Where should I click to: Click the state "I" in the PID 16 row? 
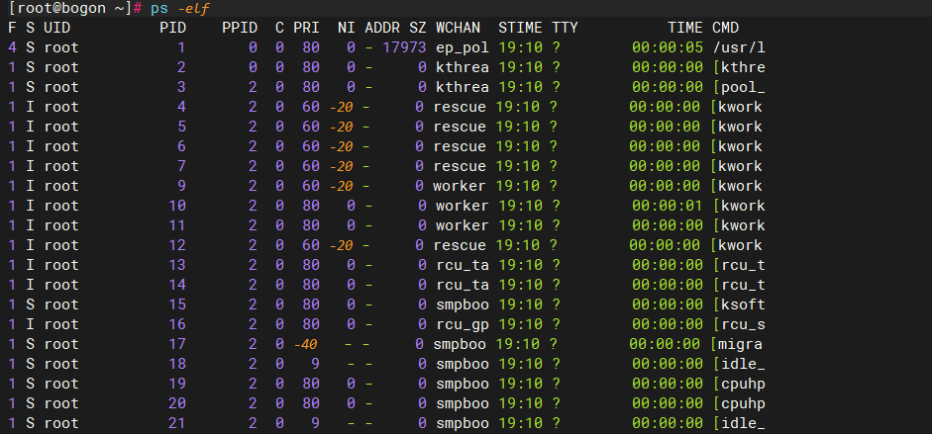[31, 324]
